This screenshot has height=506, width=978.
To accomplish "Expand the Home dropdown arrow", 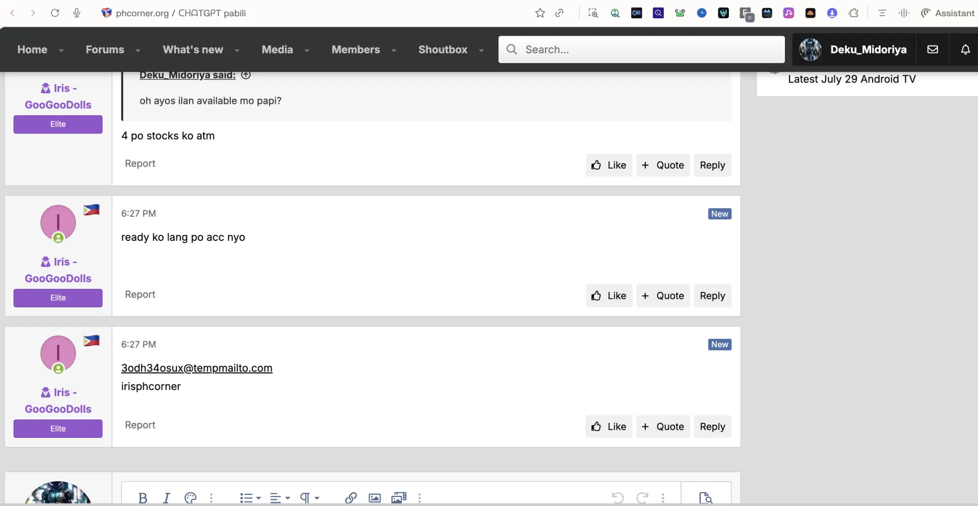I will tap(61, 50).
